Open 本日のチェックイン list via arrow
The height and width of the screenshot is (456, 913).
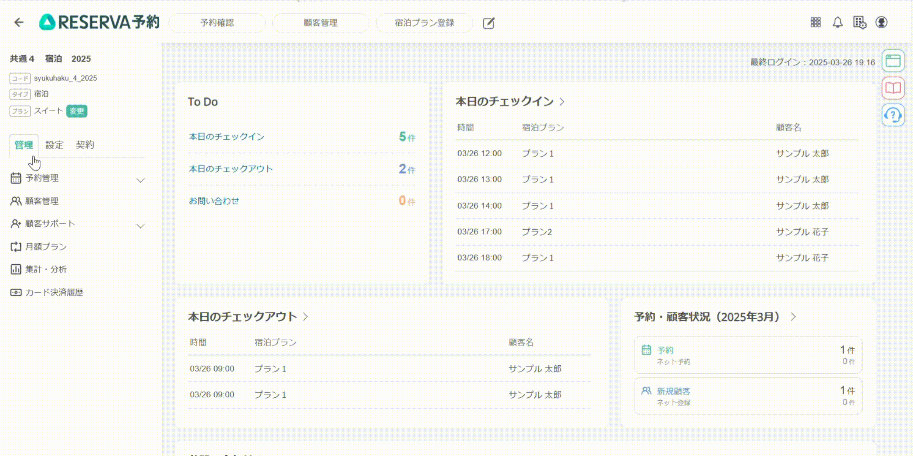(562, 102)
